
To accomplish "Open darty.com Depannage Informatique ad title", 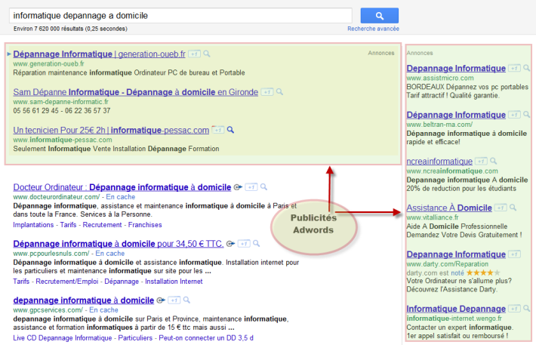I will [x=456, y=254].
